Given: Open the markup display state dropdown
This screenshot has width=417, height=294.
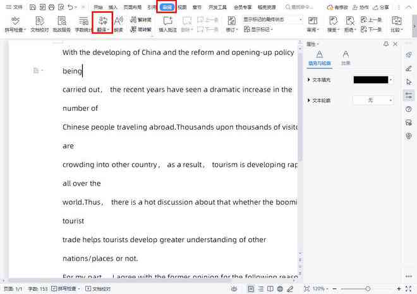Looking at the screenshot, I should click(x=272, y=20).
